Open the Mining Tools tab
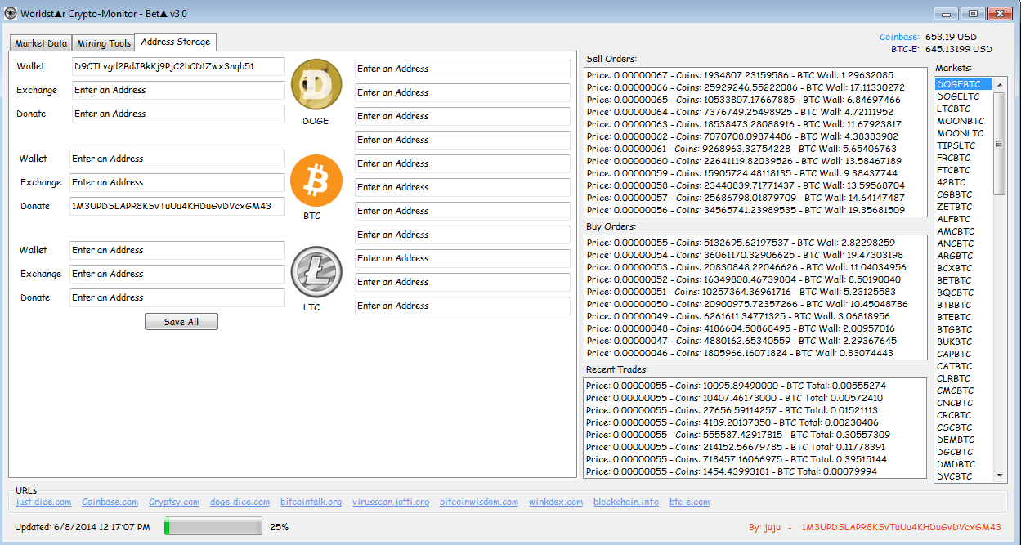 tap(104, 43)
